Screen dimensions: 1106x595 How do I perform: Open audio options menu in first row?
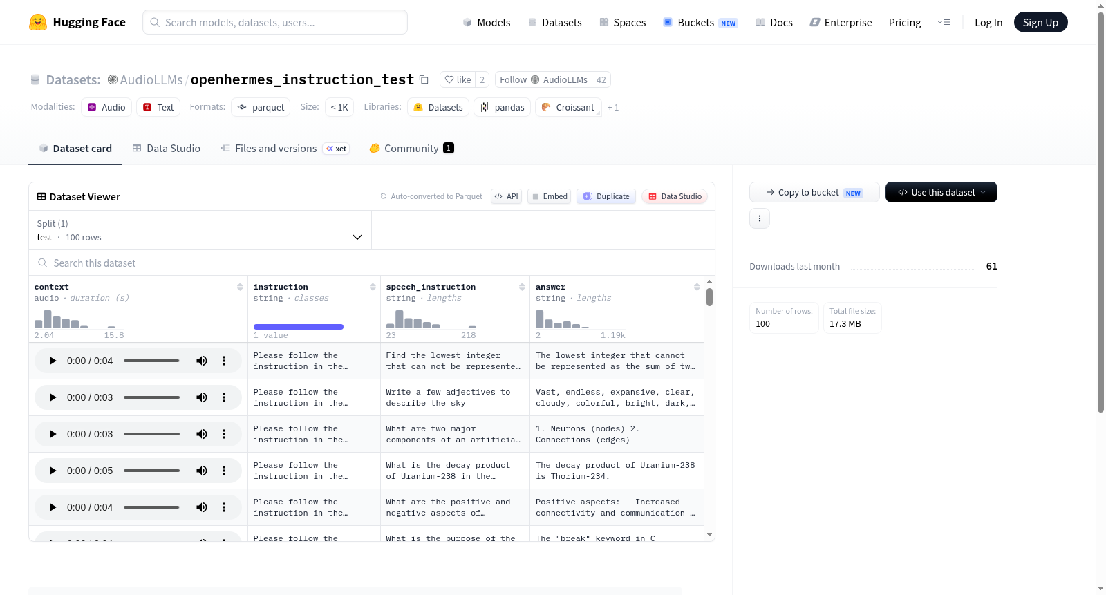[x=224, y=361]
